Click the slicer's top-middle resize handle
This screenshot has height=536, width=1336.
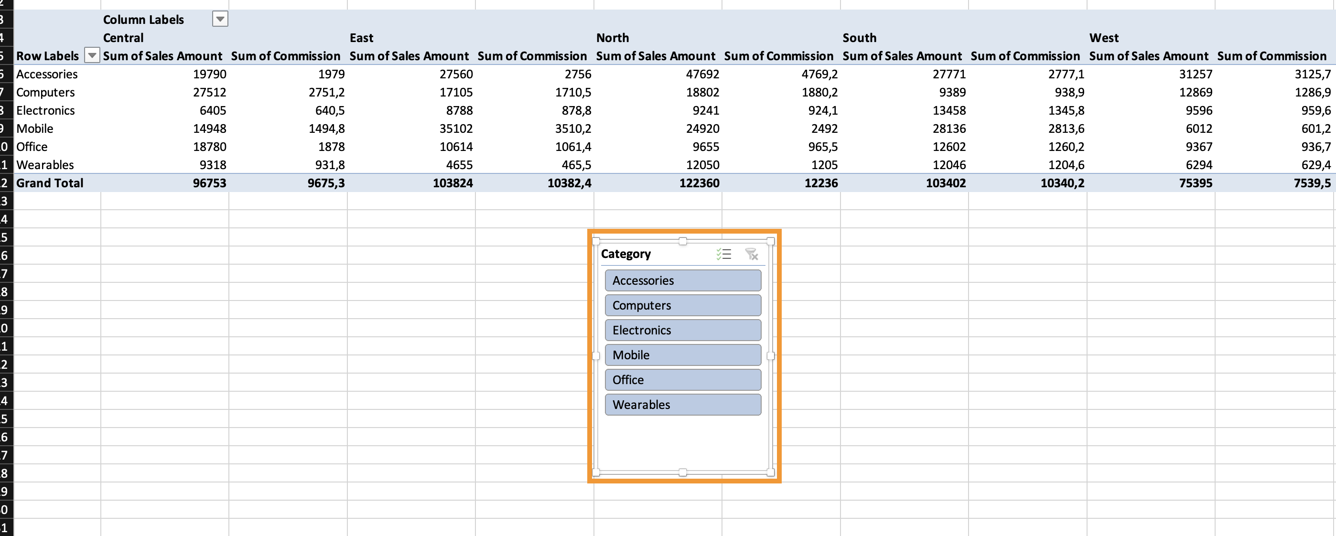682,241
